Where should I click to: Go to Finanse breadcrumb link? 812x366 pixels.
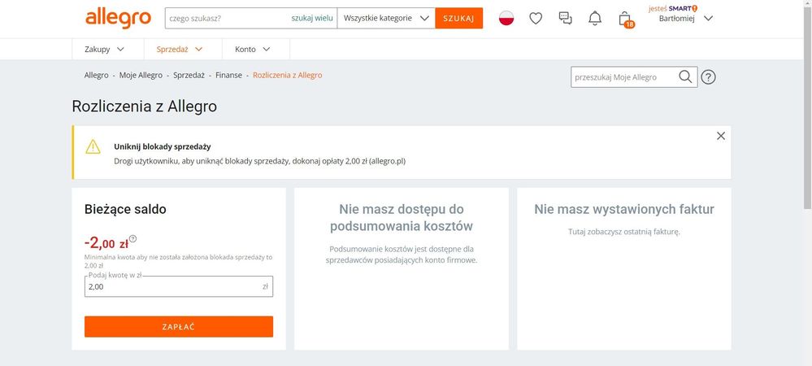coord(229,75)
